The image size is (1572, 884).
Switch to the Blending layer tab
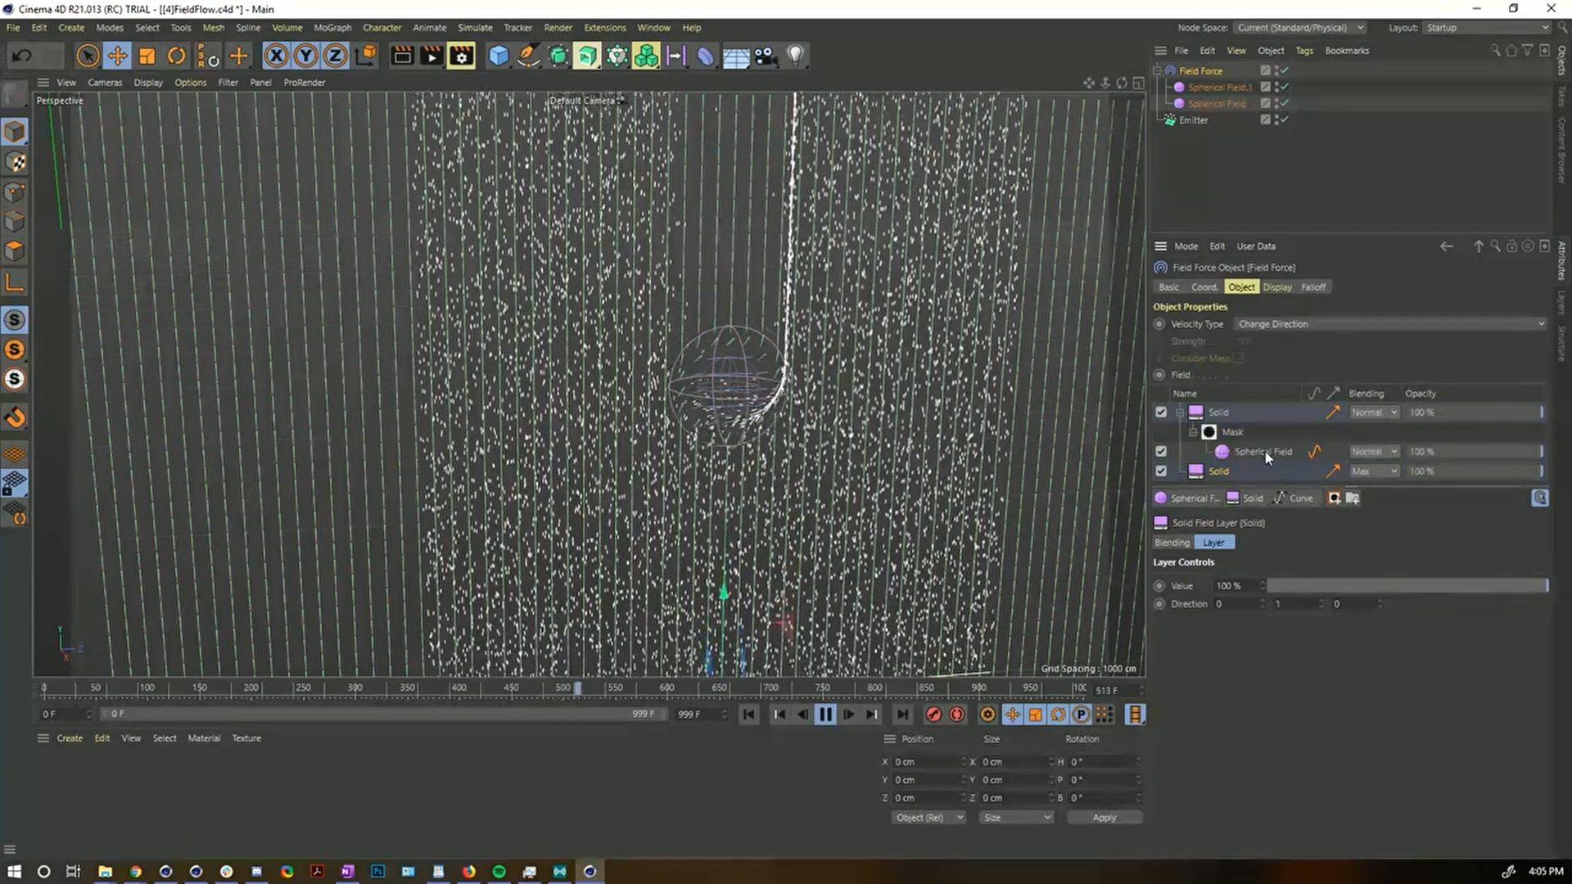click(x=1172, y=543)
